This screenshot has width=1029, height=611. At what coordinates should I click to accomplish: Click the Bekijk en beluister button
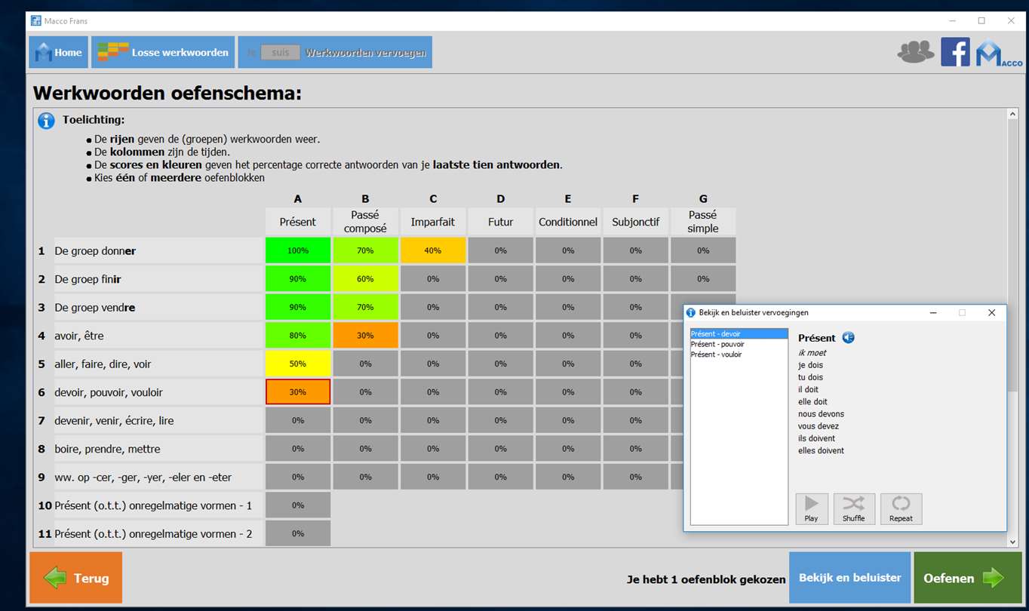[x=849, y=578]
